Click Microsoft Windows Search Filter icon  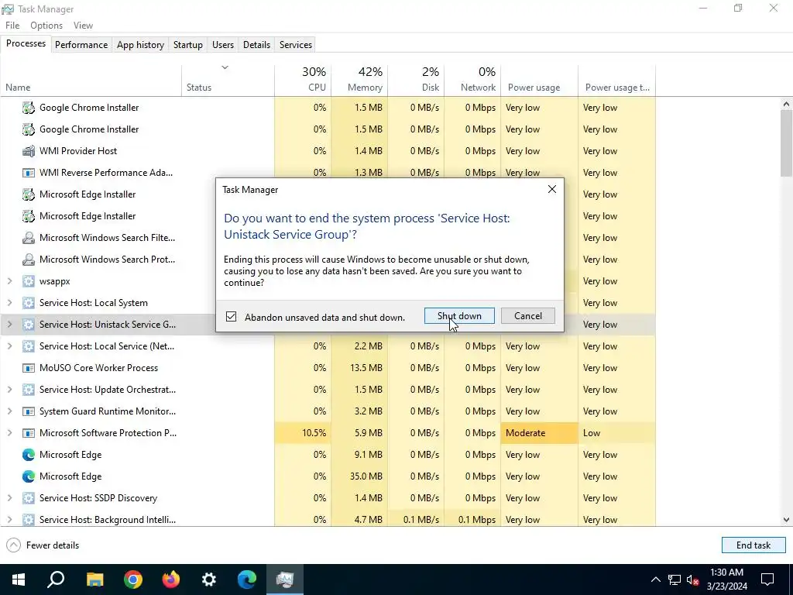pos(29,237)
